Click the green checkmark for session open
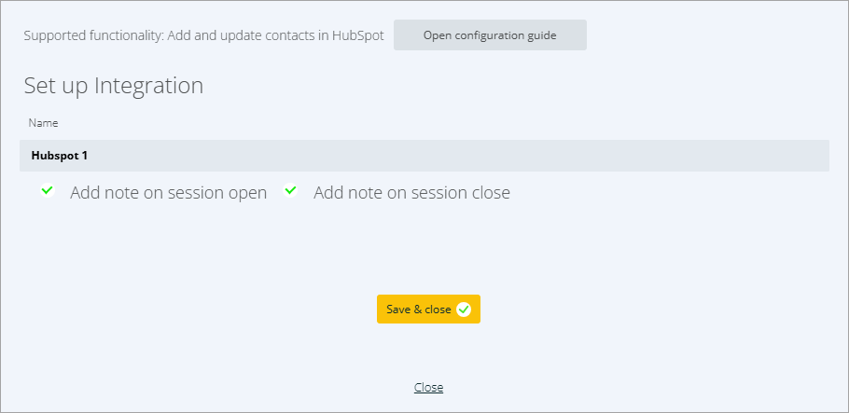The height and width of the screenshot is (413, 849). coord(48,191)
